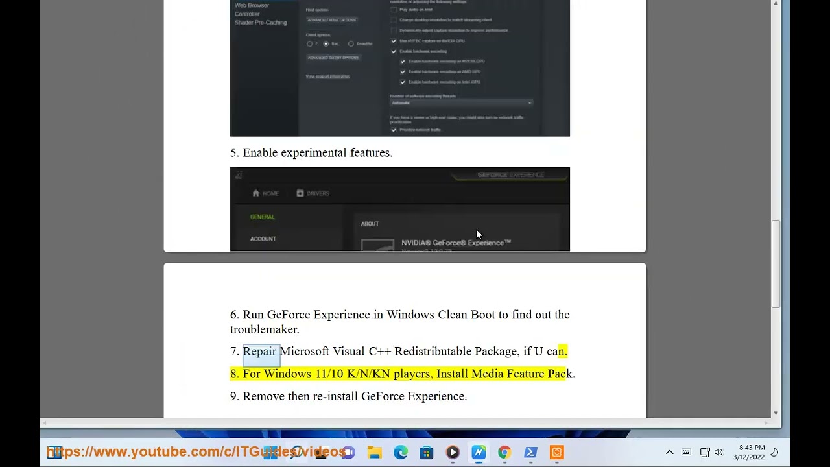Open Microsoft Store taskbar icon
Image resolution: width=830 pixels, height=467 pixels.
click(427, 452)
